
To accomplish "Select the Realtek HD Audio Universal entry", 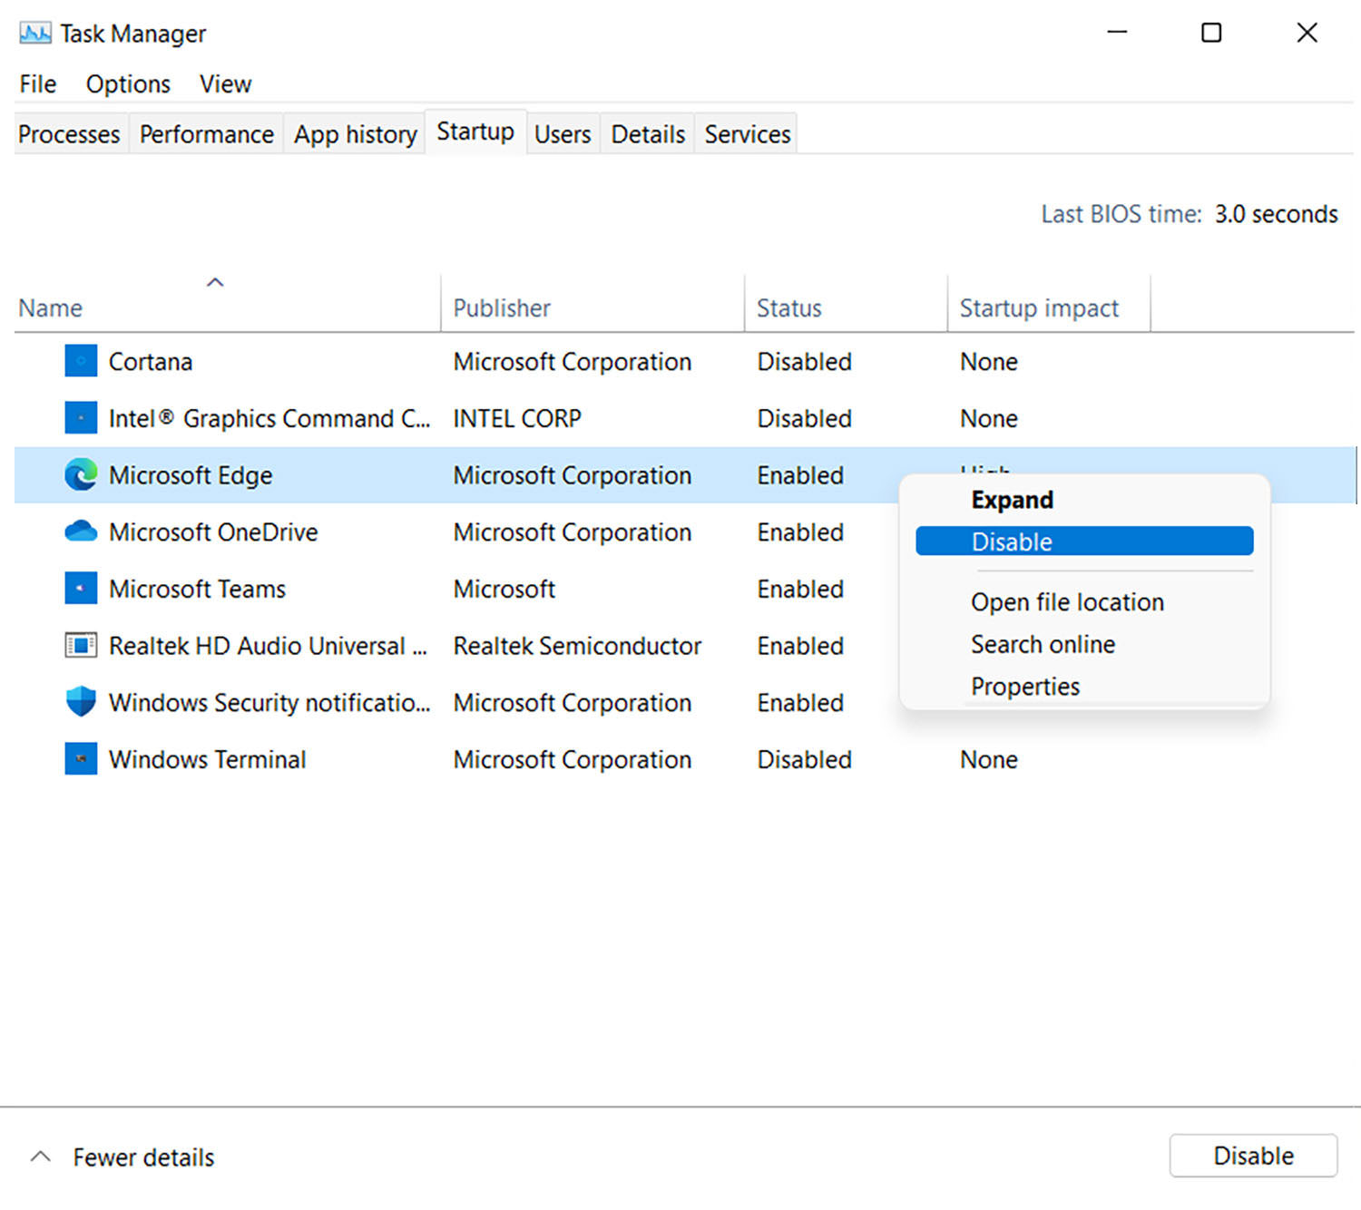I will click(268, 646).
